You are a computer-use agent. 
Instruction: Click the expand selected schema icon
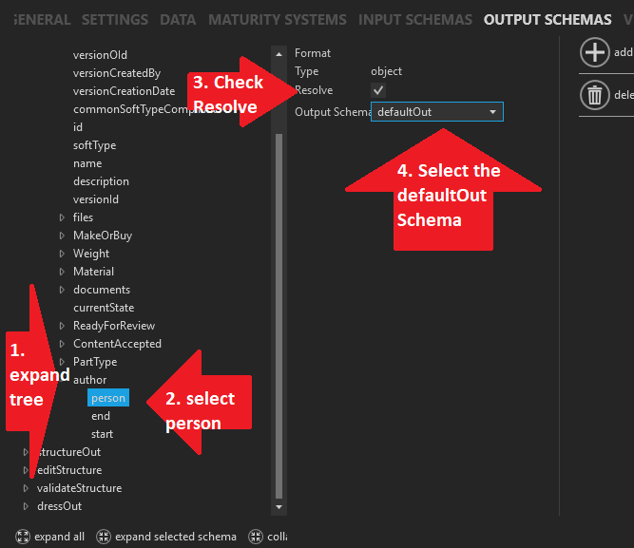[x=104, y=537]
